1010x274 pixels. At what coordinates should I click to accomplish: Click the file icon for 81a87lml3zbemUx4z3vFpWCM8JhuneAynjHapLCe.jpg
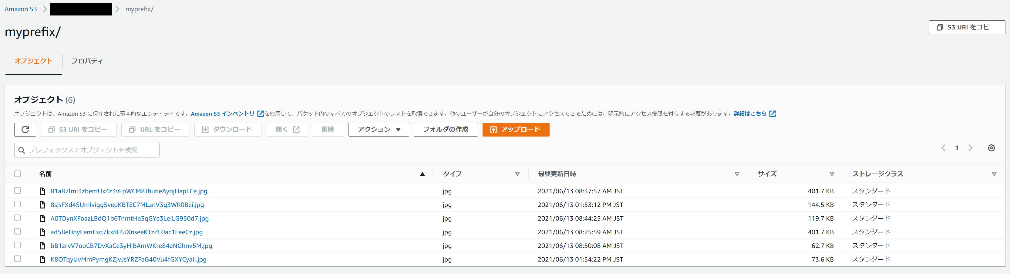(x=42, y=191)
